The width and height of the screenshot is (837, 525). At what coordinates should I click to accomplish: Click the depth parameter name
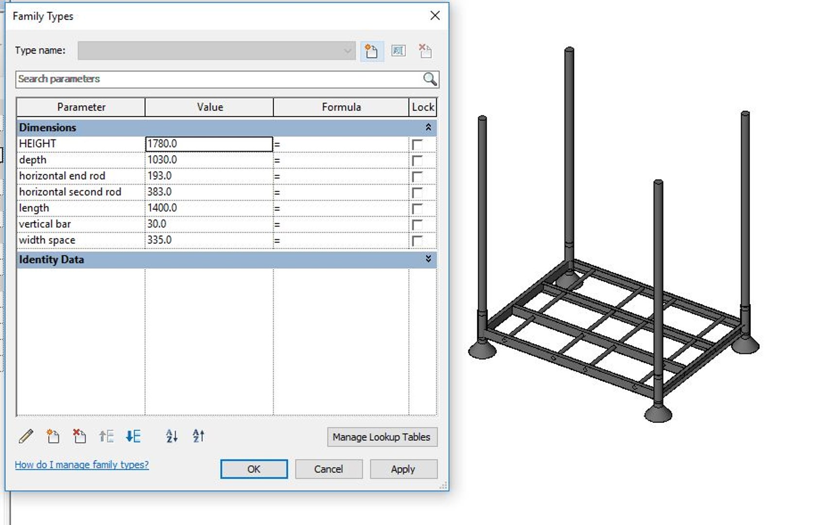click(x=33, y=160)
